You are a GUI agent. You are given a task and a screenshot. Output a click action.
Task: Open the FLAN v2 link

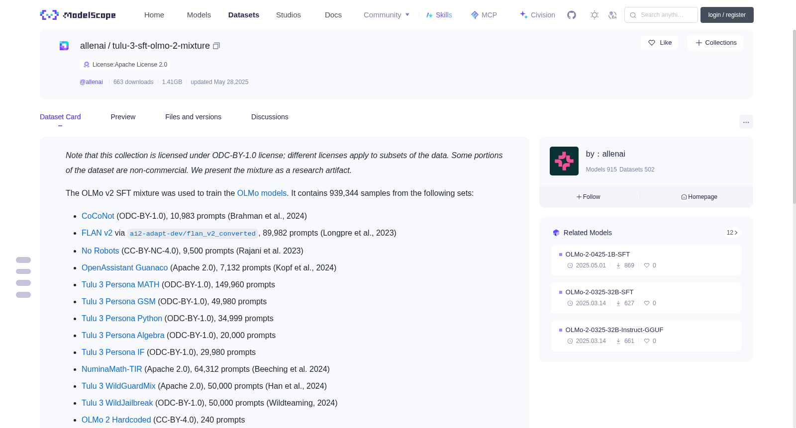tap(97, 233)
